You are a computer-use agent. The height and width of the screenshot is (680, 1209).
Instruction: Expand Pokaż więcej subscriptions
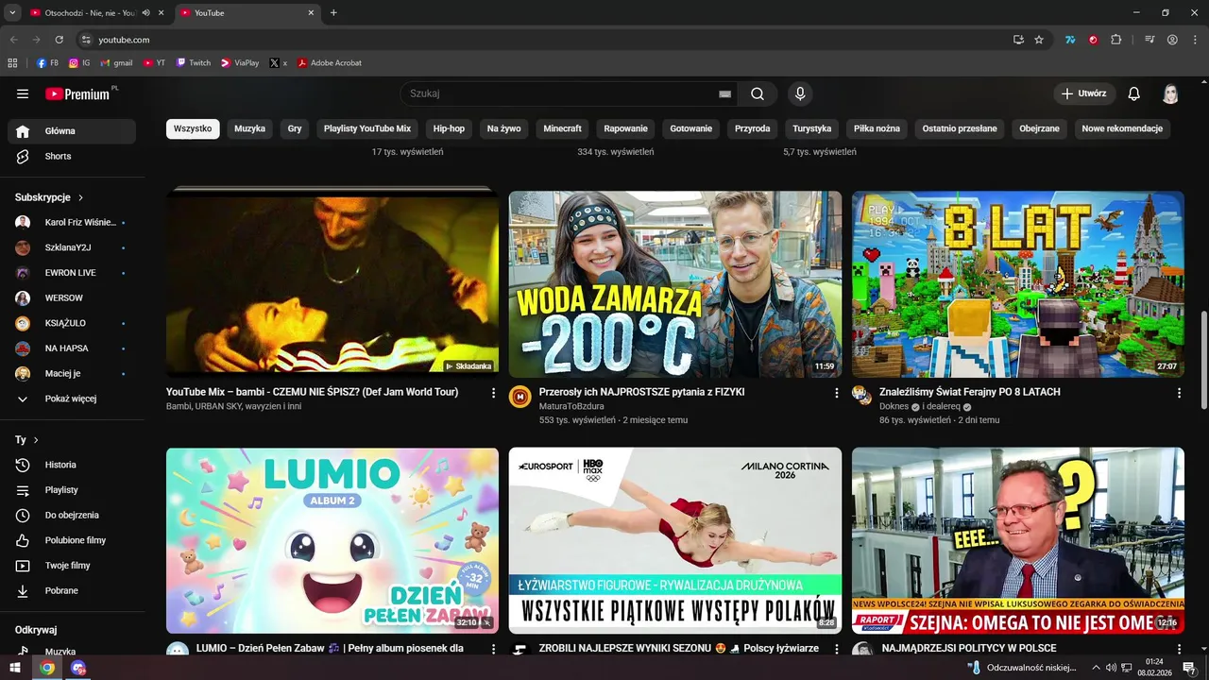tap(72, 399)
